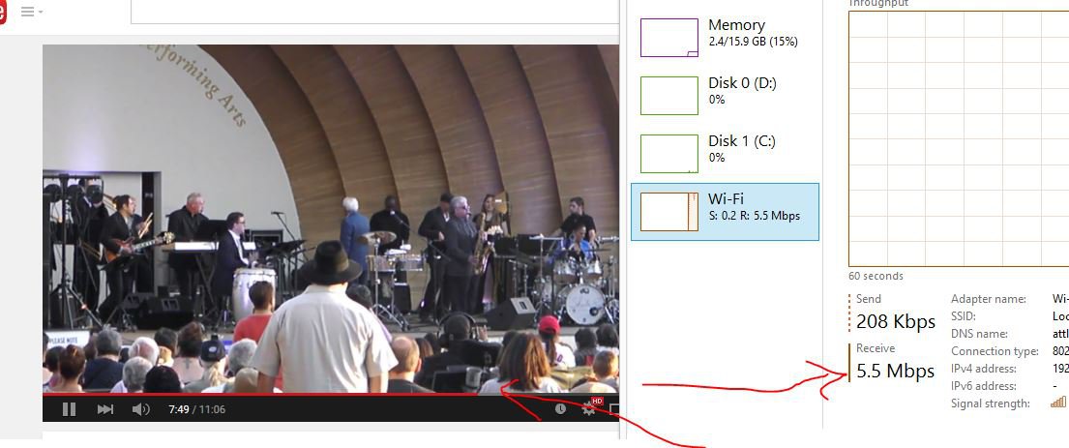Click the concert video frame
The height and width of the screenshot is (448, 1069).
point(331,219)
